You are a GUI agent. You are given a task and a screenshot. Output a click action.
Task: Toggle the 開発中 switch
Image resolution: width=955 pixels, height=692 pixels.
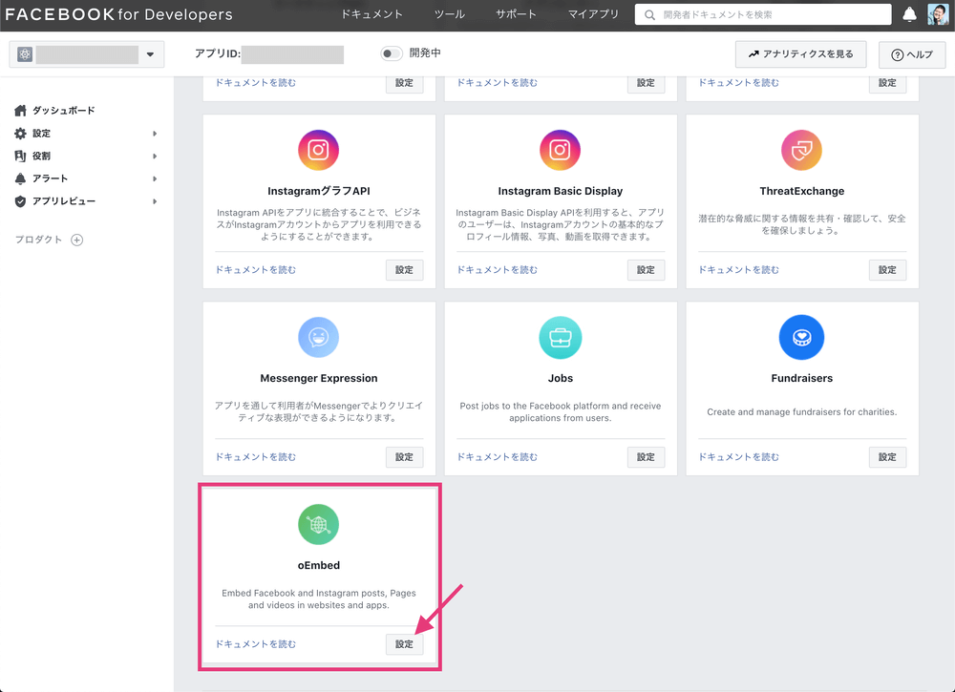391,54
